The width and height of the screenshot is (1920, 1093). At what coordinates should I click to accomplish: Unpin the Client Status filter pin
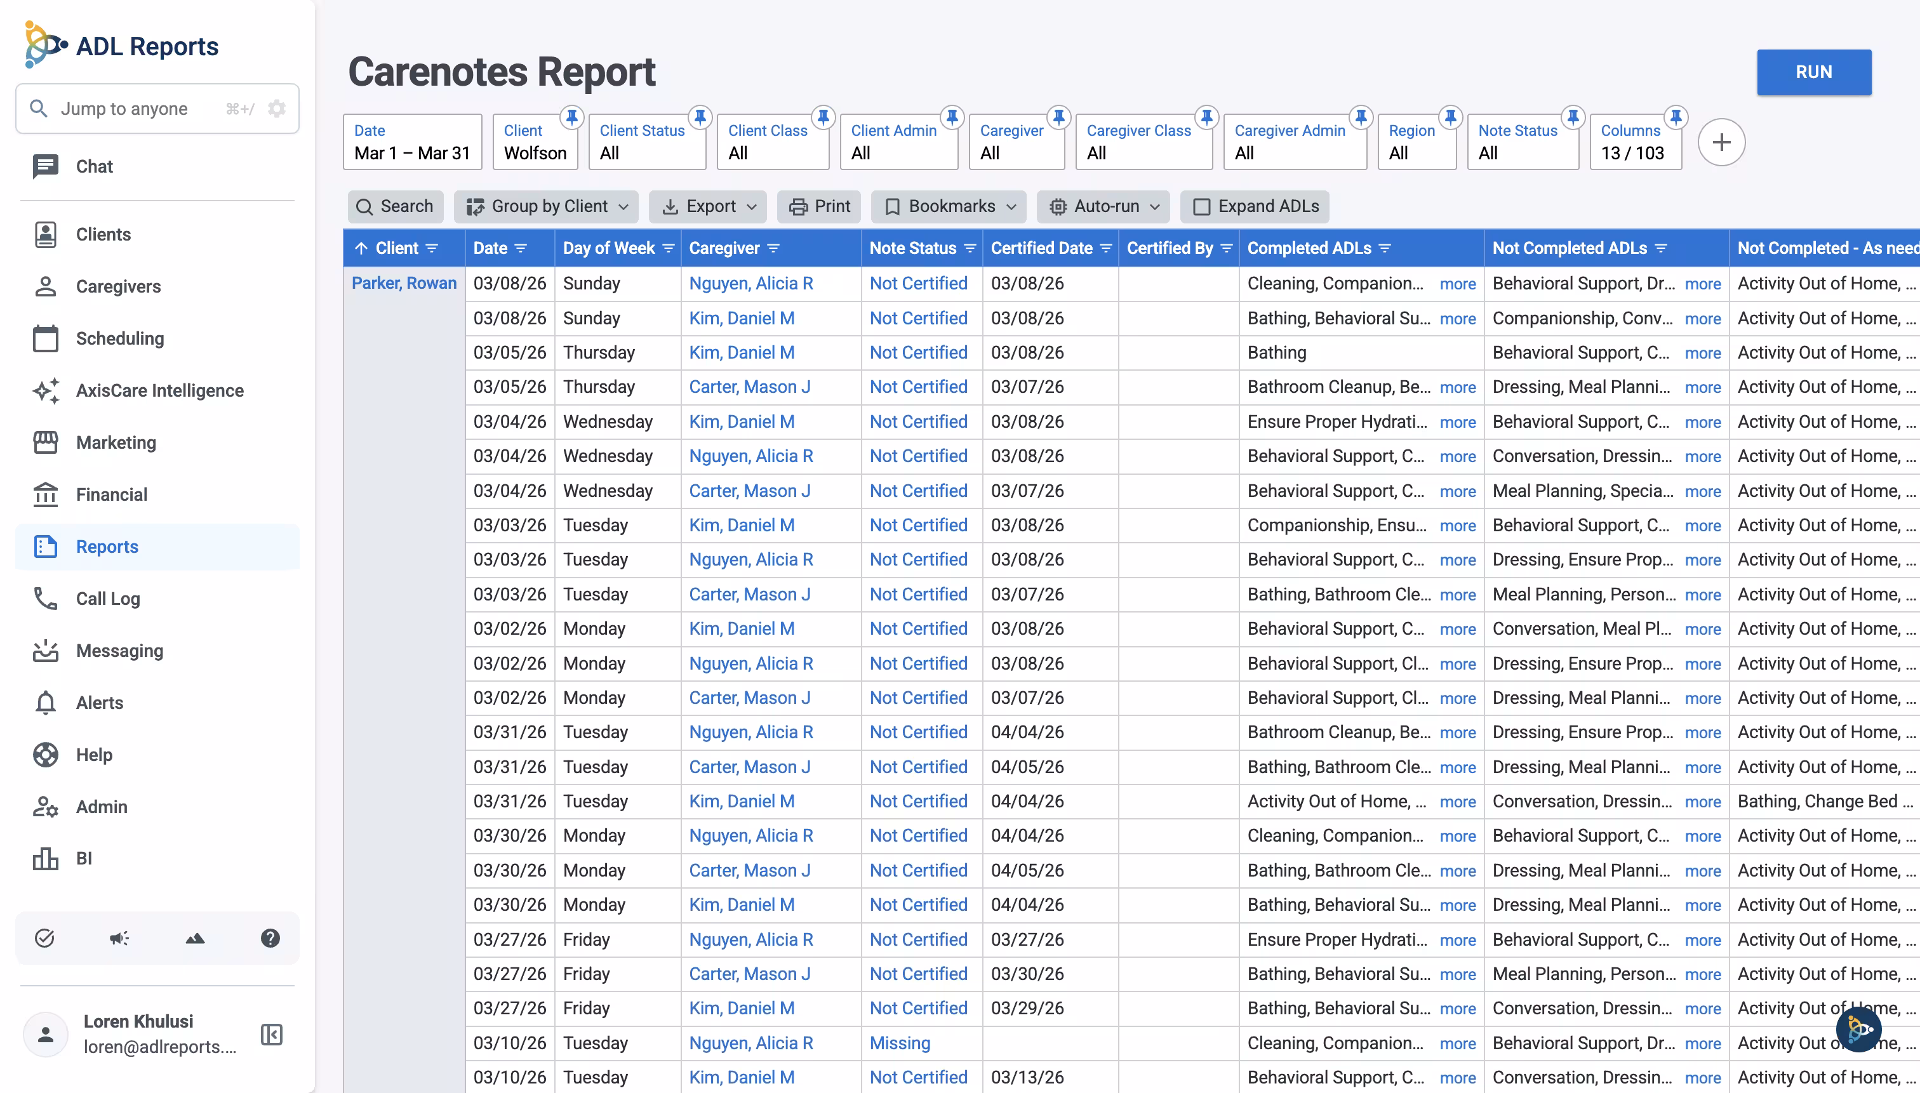[x=700, y=117]
